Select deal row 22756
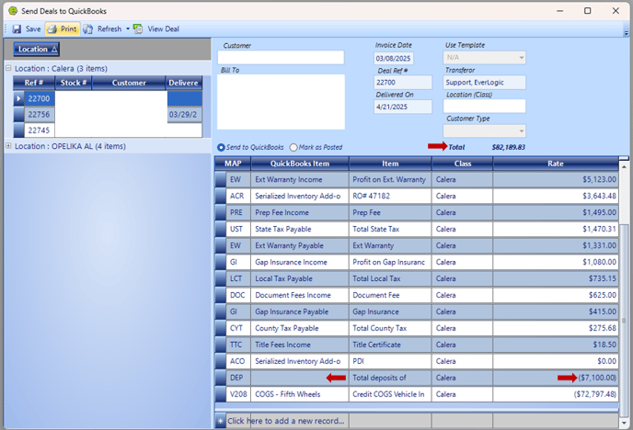The image size is (633, 430). click(x=108, y=115)
